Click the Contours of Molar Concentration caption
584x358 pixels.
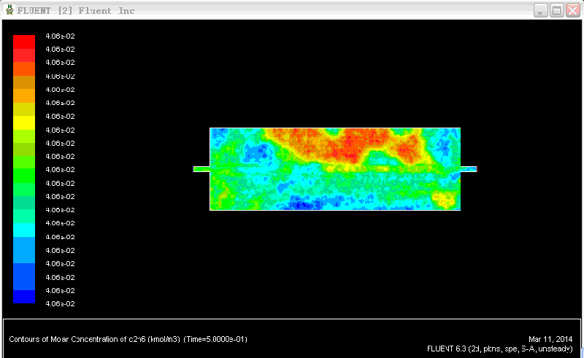tap(128, 339)
